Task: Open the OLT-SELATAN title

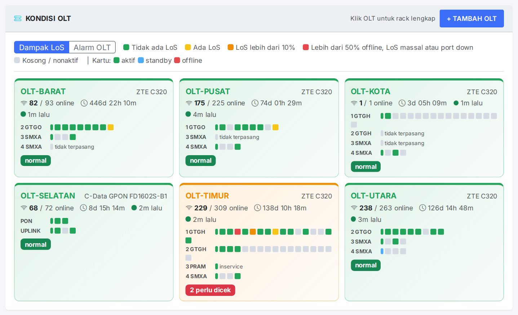Action: pyautogui.click(x=48, y=196)
